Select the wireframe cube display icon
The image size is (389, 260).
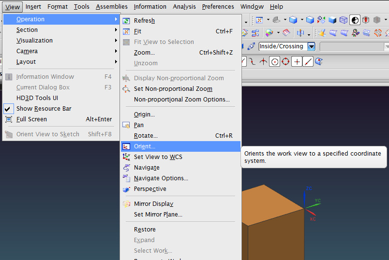(x=343, y=20)
